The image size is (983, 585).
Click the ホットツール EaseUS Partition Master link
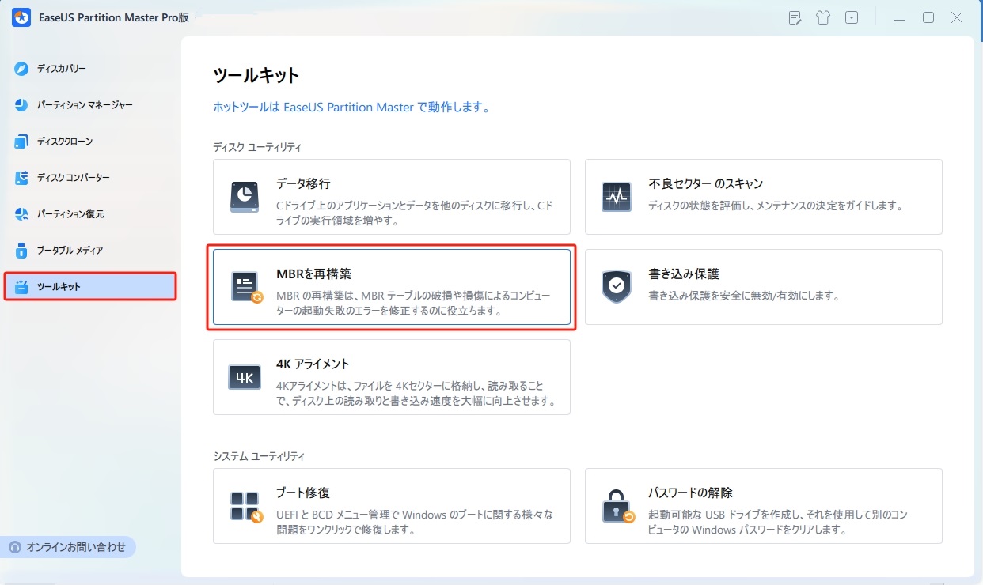coord(351,107)
